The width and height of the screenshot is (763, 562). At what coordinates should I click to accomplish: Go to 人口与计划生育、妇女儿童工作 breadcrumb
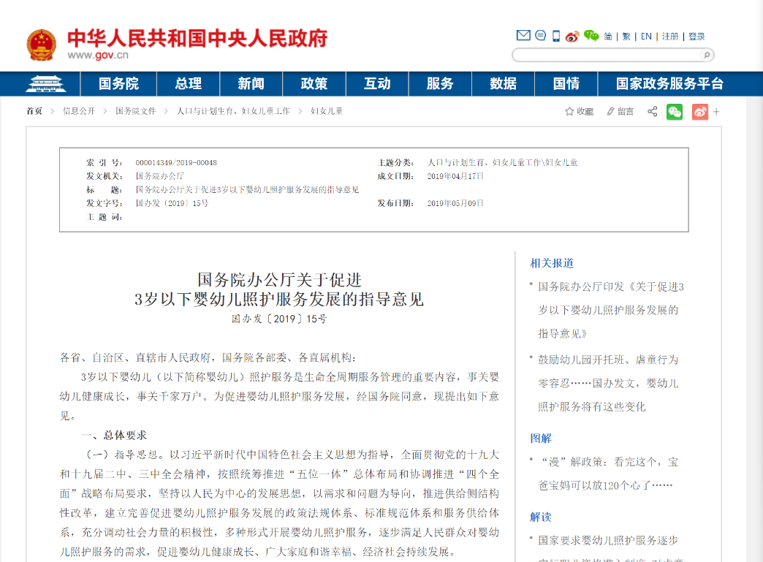(233, 111)
